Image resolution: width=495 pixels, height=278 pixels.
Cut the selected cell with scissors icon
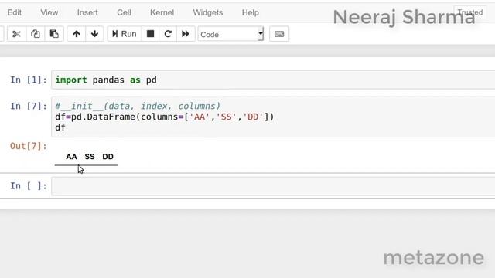click(x=16, y=34)
